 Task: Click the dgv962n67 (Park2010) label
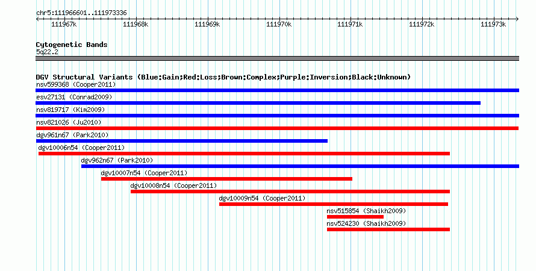117,160
